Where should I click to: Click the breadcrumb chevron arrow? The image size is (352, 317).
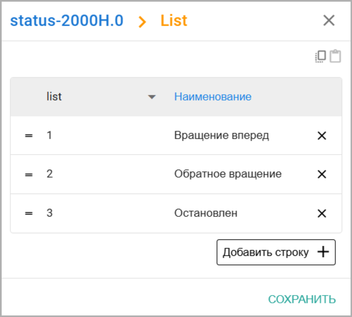pyautogui.click(x=142, y=22)
